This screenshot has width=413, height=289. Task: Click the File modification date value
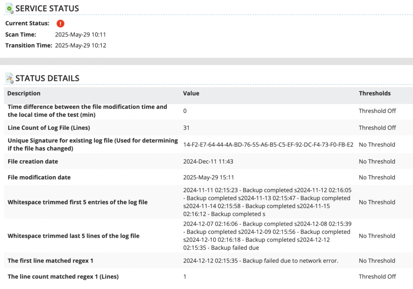click(208, 177)
